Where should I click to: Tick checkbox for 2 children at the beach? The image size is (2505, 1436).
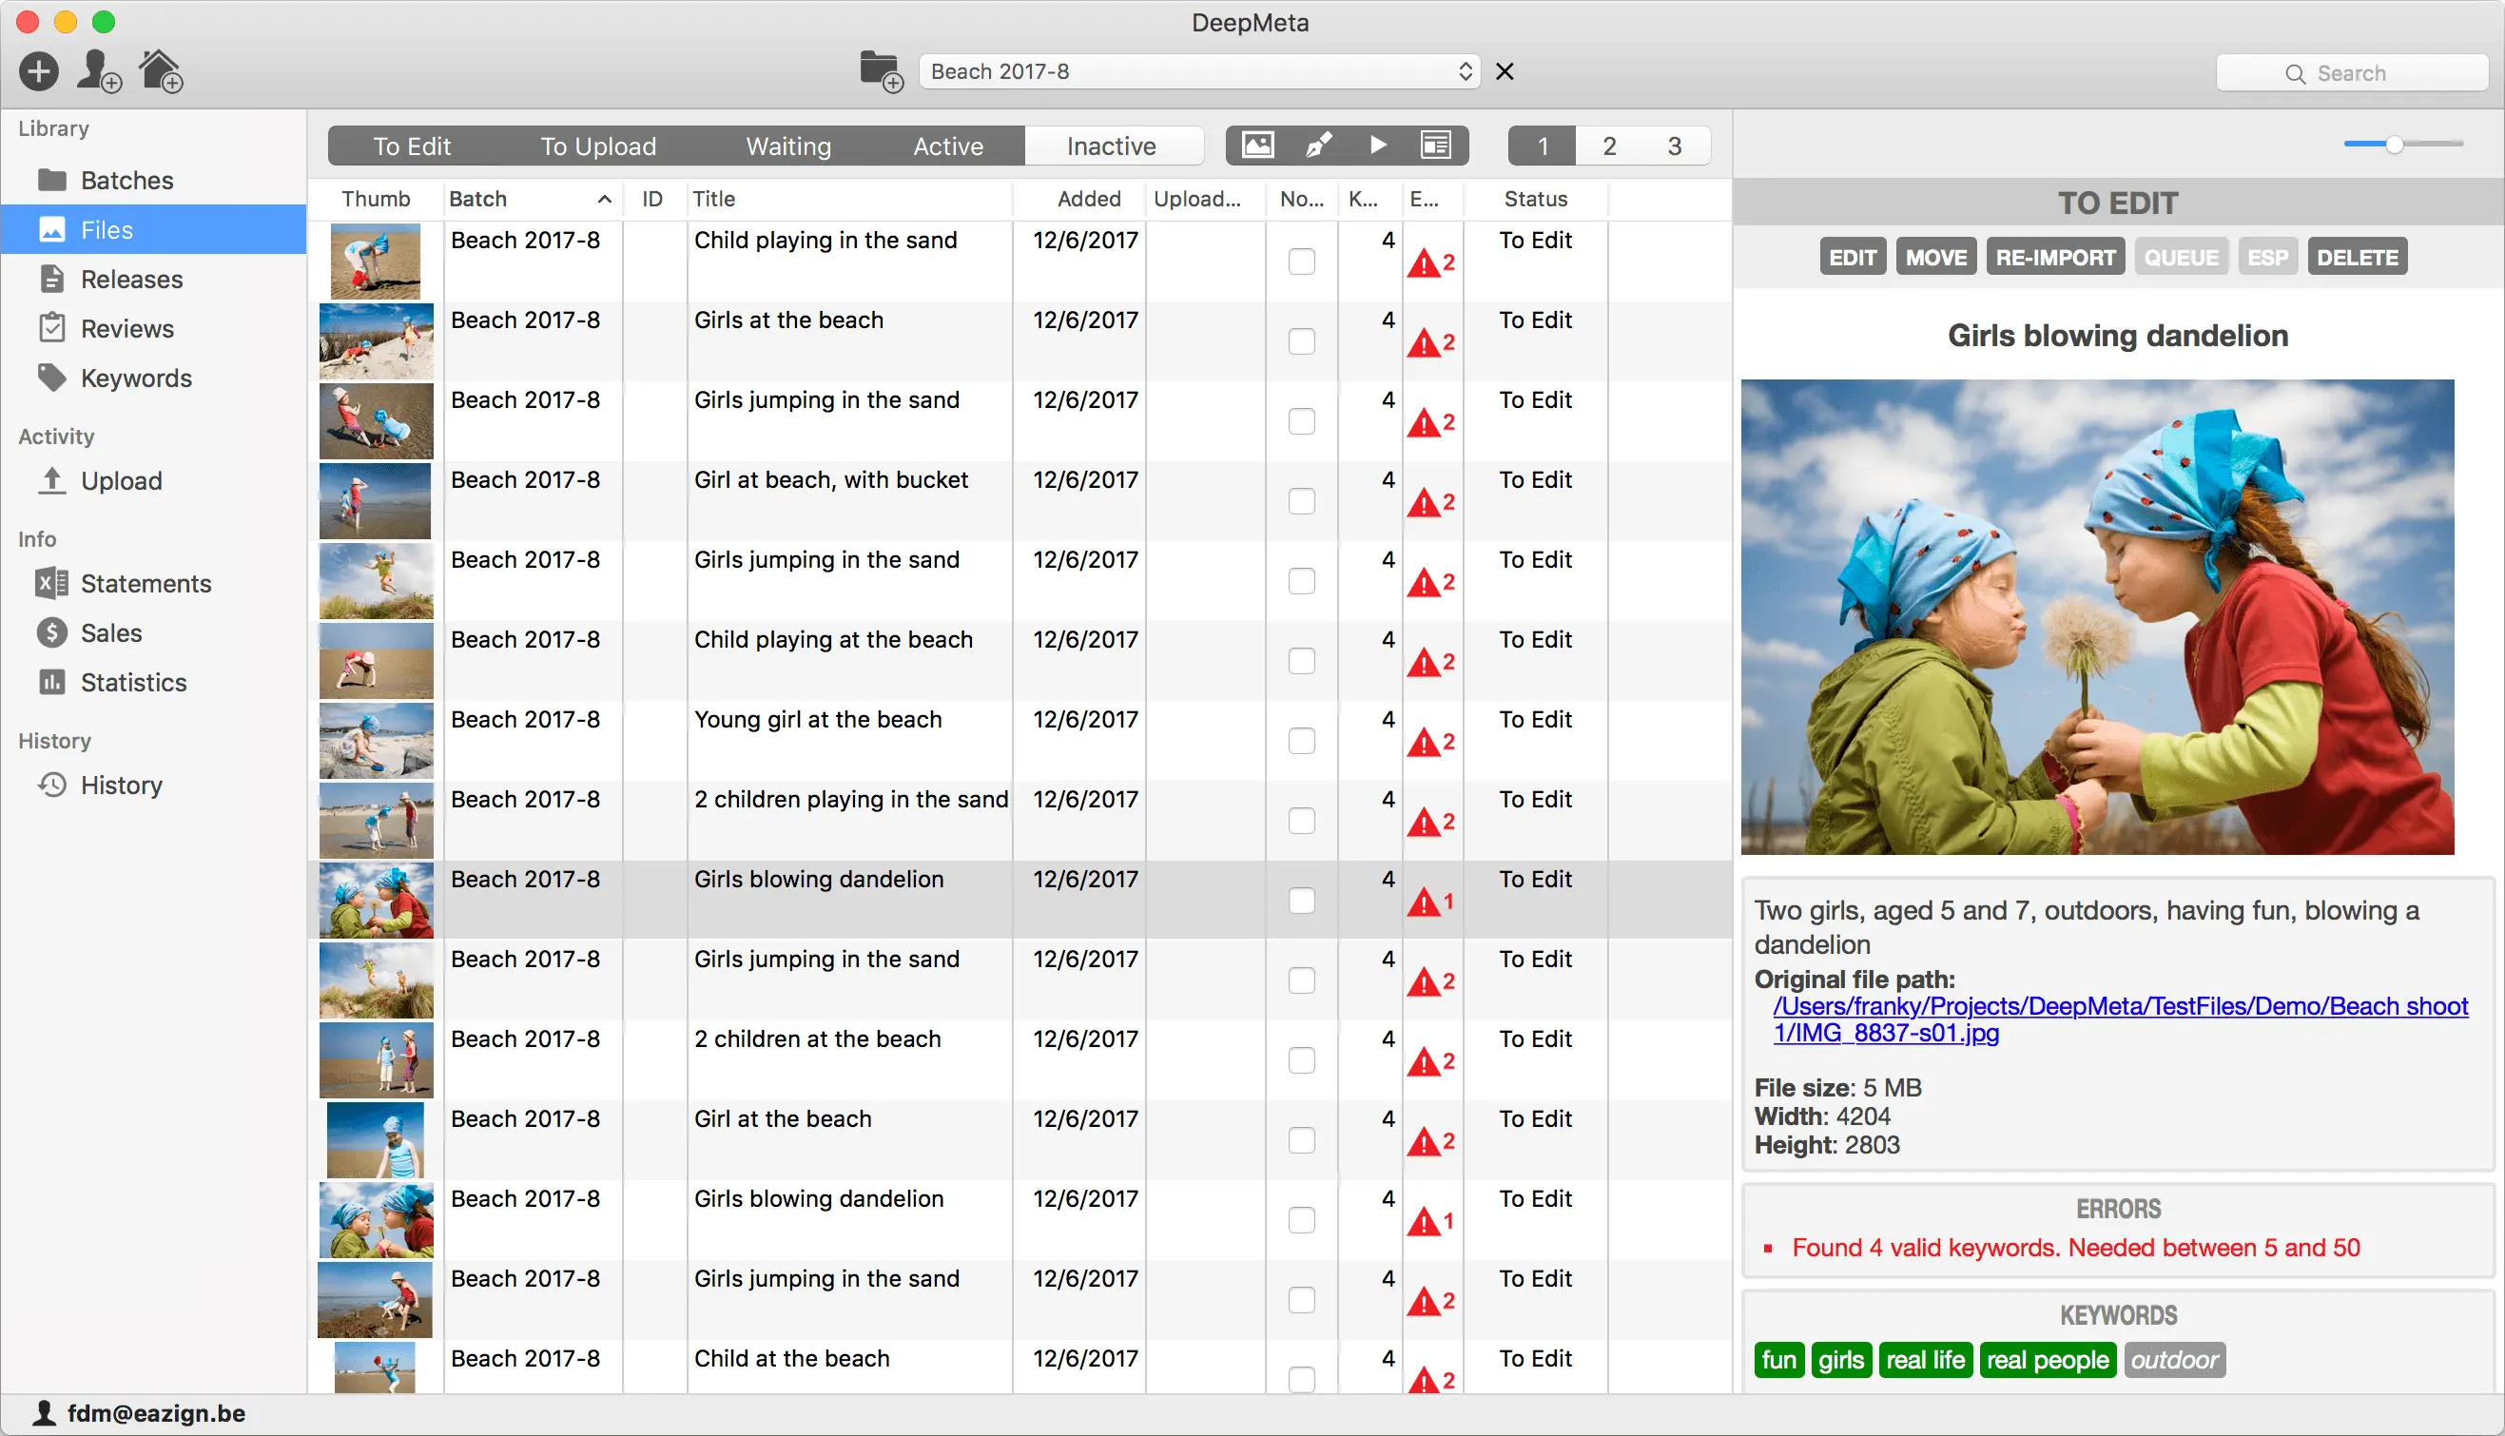tap(1301, 1060)
